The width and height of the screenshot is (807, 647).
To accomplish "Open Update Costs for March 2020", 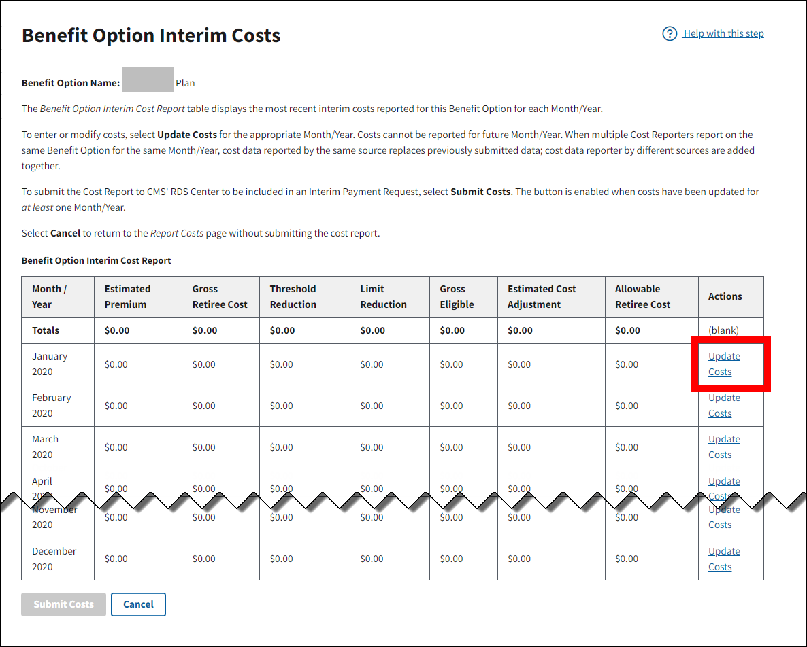I will click(x=723, y=447).
